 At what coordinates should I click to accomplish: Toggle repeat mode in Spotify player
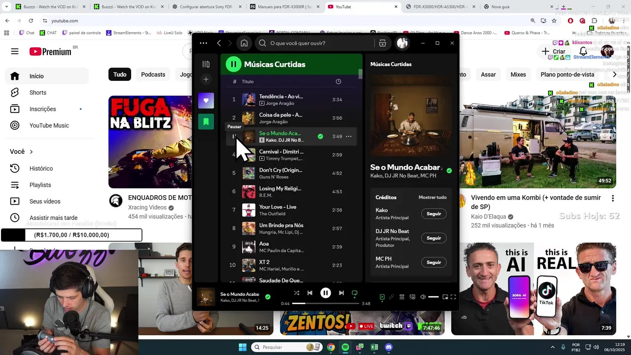pyautogui.click(x=354, y=293)
